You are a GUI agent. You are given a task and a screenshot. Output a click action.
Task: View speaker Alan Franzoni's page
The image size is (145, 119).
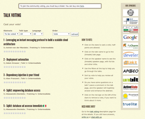[13, 78]
